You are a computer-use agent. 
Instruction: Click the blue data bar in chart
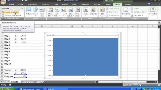coord(86,57)
